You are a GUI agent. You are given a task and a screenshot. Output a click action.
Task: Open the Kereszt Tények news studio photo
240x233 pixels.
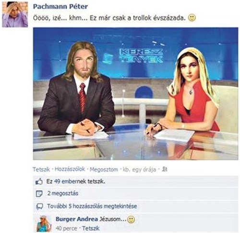pos(135,93)
